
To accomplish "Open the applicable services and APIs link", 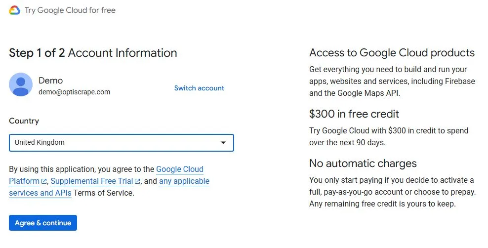I will [x=184, y=181].
